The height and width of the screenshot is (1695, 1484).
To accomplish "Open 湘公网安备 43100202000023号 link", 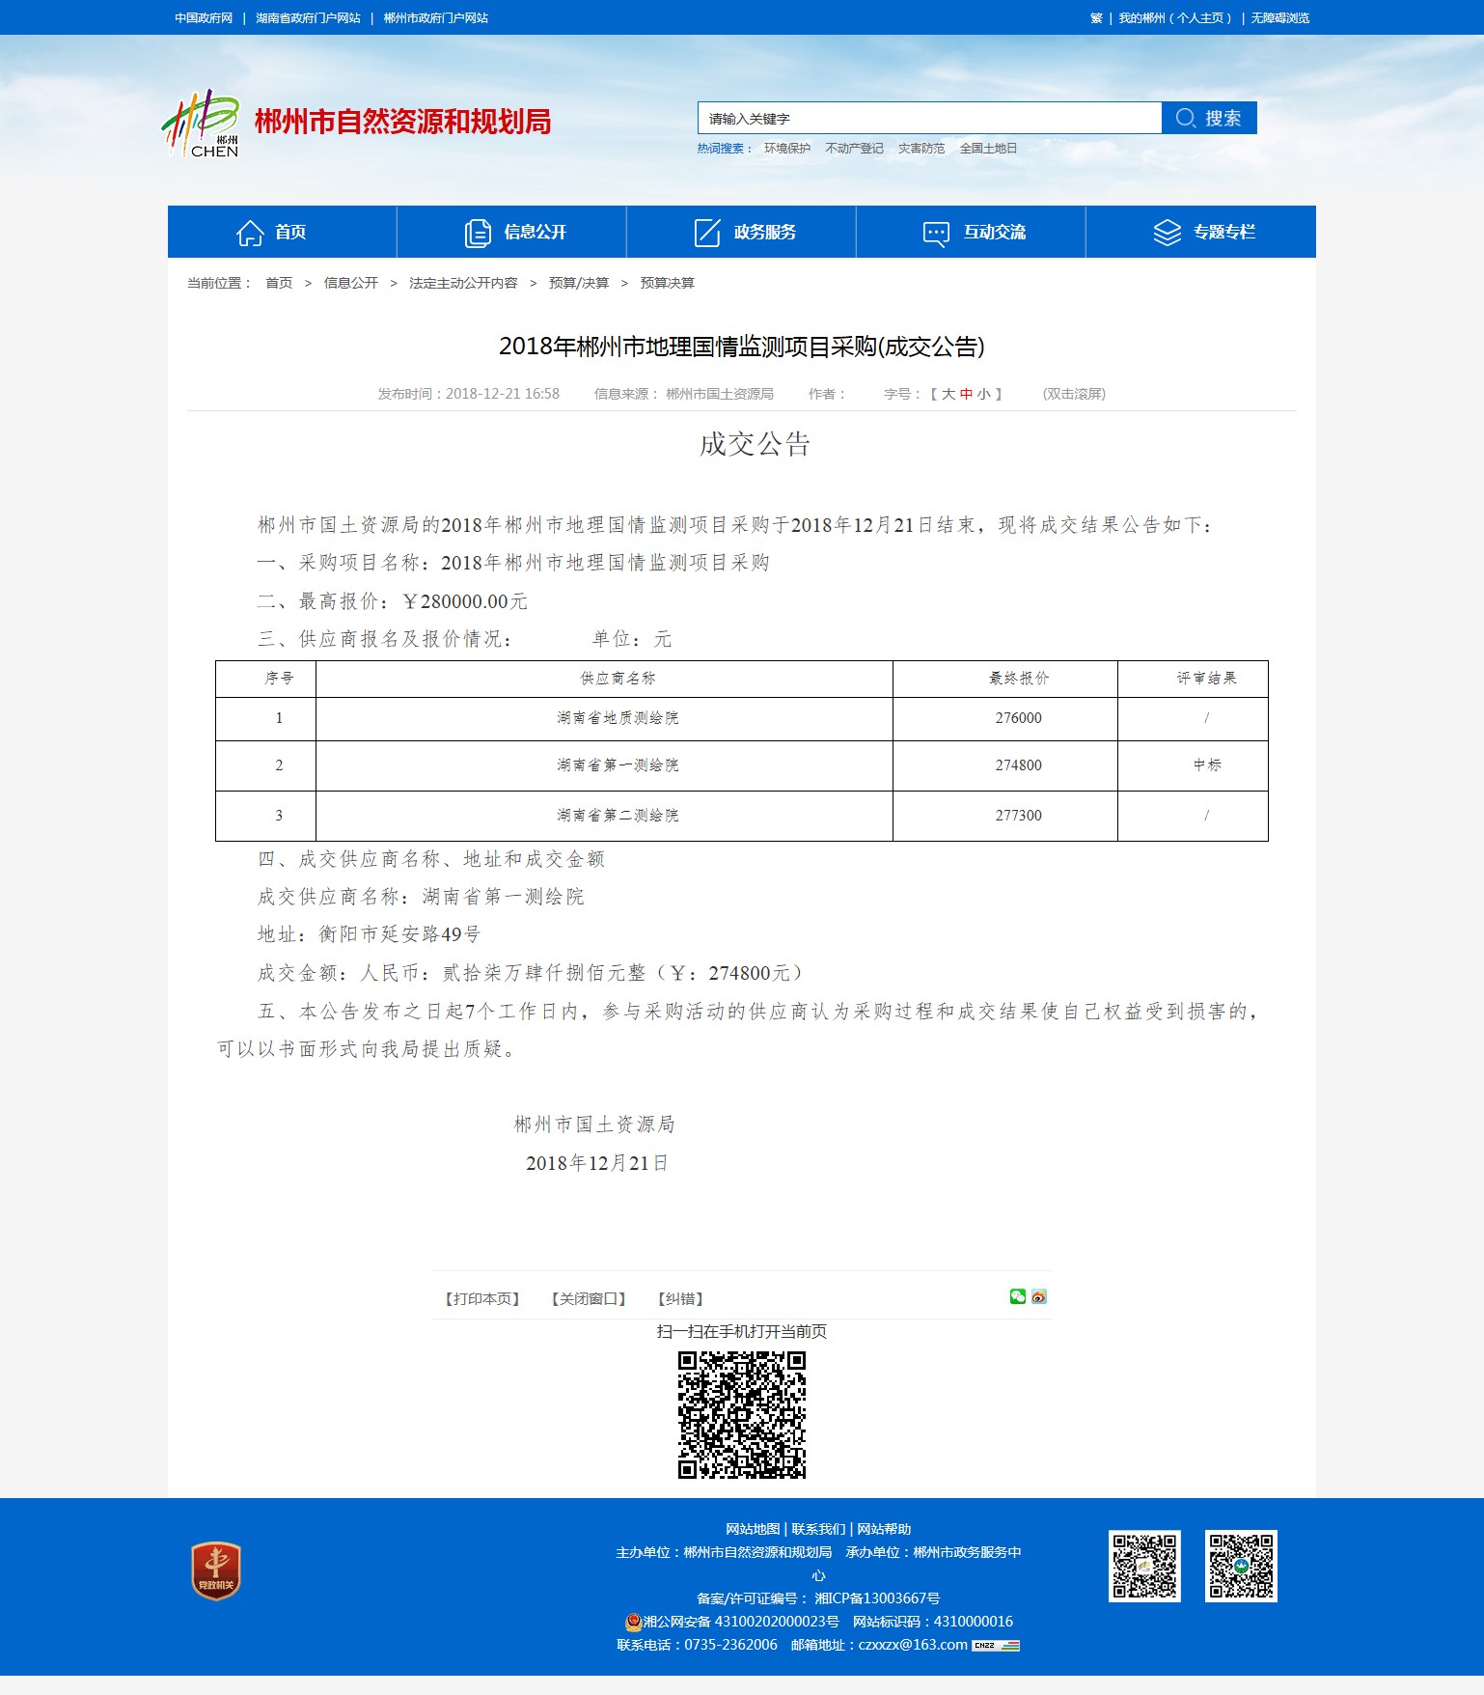I will coord(741,1622).
